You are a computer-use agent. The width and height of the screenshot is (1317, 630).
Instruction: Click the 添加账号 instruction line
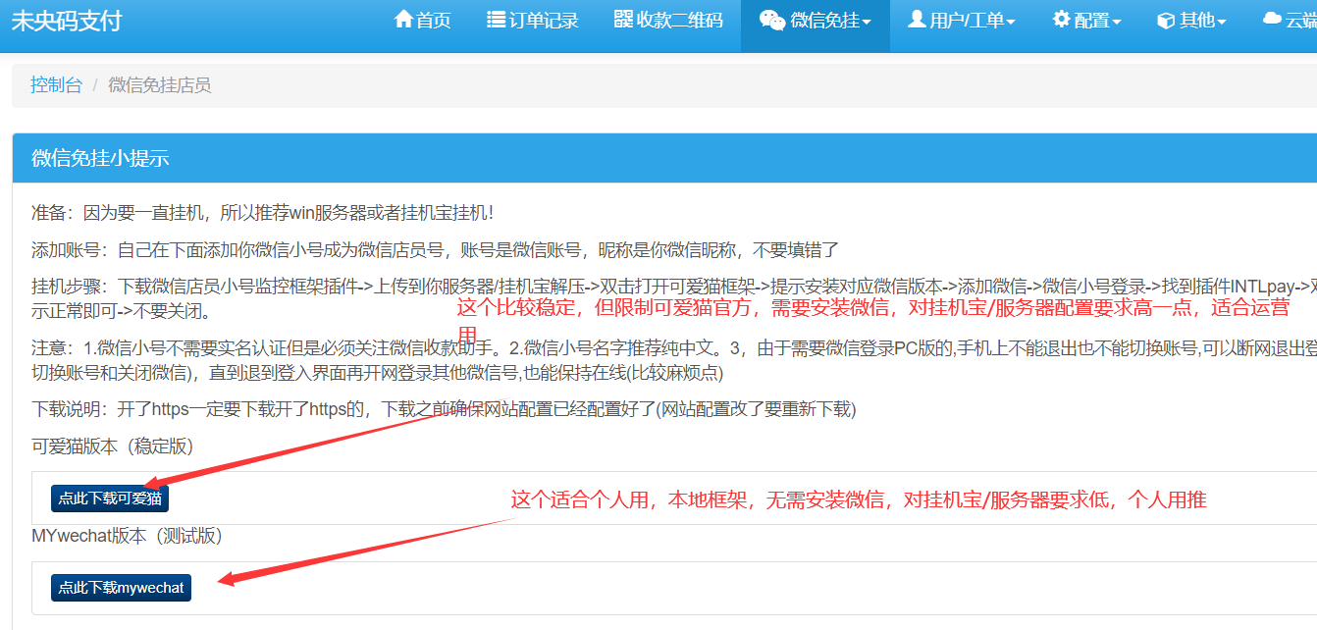coord(435,249)
